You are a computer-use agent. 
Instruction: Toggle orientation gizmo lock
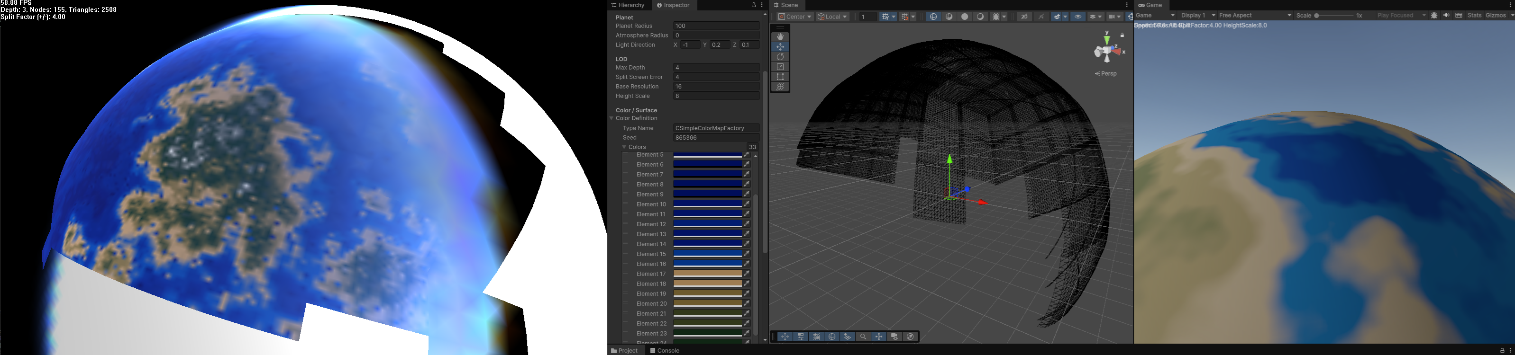tap(1122, 35)
